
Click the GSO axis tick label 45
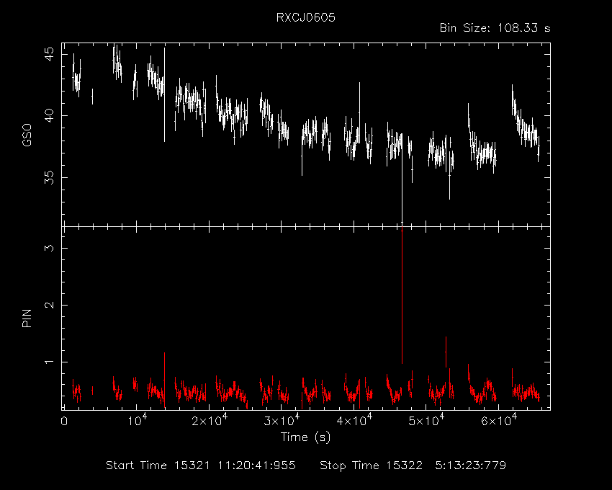point(50,54)
